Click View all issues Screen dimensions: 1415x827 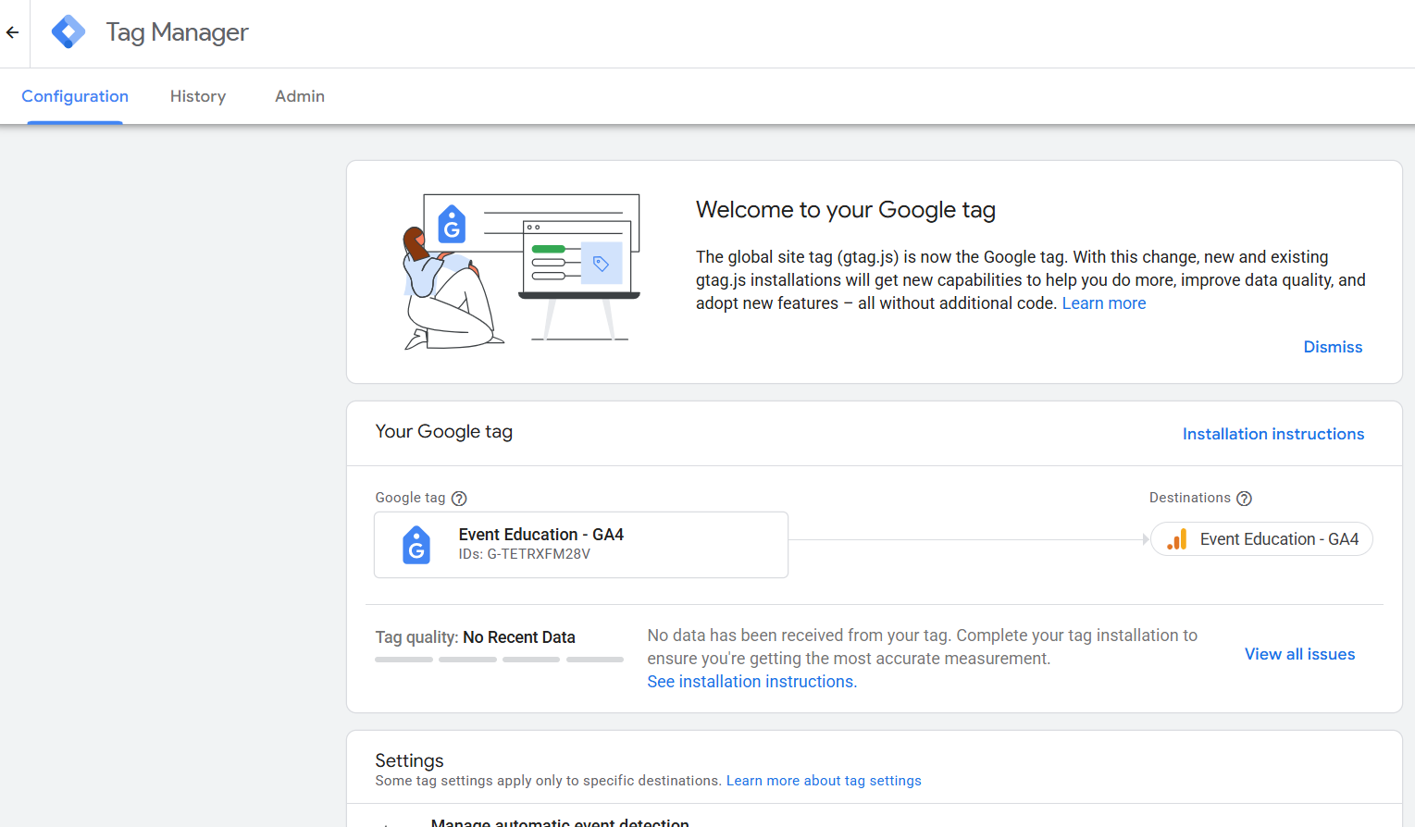click(1299, 654)
